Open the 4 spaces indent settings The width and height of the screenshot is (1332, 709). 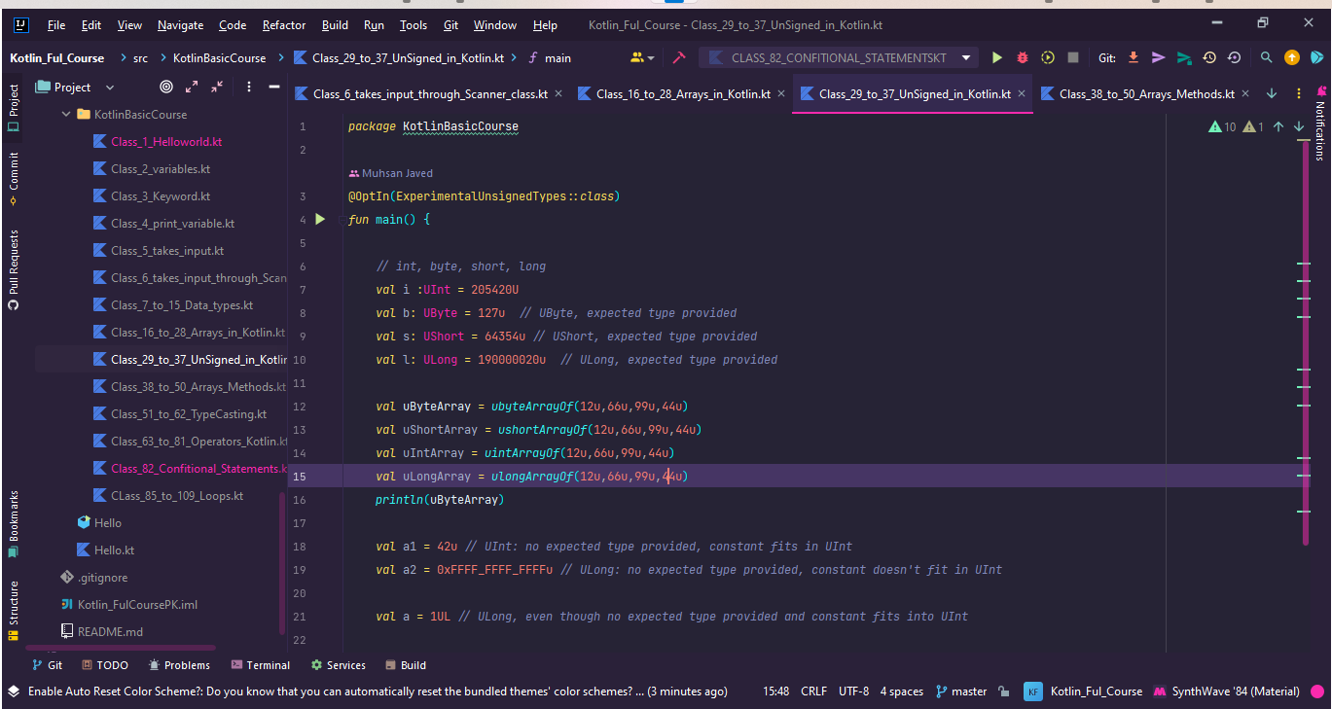pyautogui.click(x=902, y=691)
